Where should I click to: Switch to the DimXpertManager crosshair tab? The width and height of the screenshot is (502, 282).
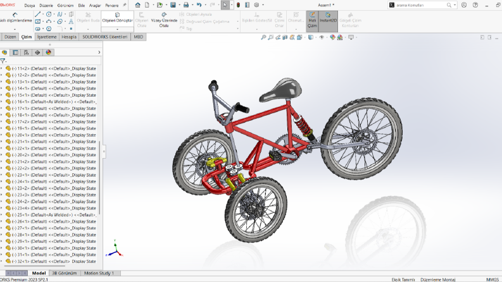click(37, 52)
